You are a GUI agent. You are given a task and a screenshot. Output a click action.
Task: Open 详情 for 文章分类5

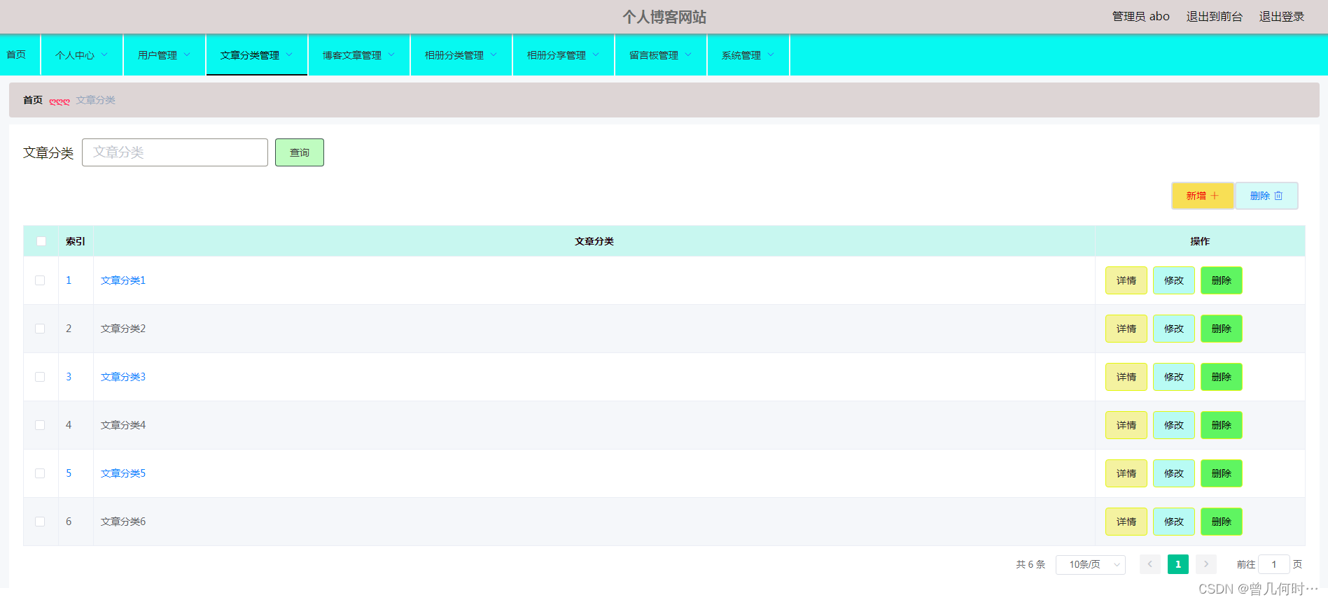(x=1126, y=473)
